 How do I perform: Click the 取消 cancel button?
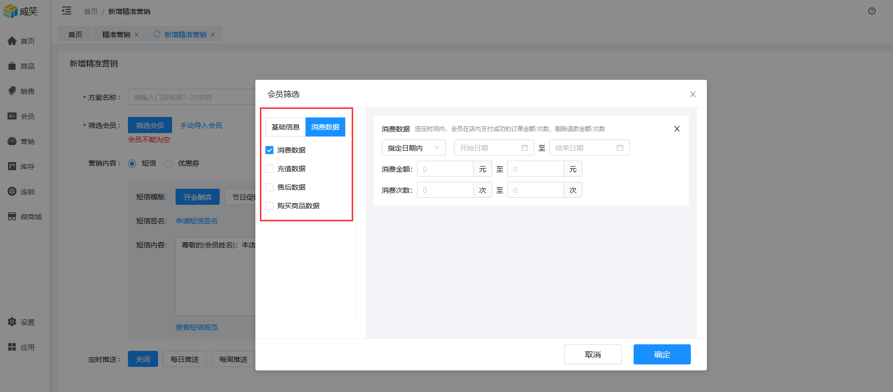pyautogui.click(x=592, y=354)
